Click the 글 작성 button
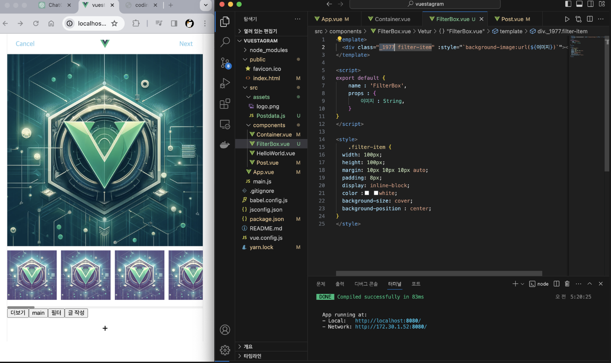The image size is (611, 363). [76, 313]
